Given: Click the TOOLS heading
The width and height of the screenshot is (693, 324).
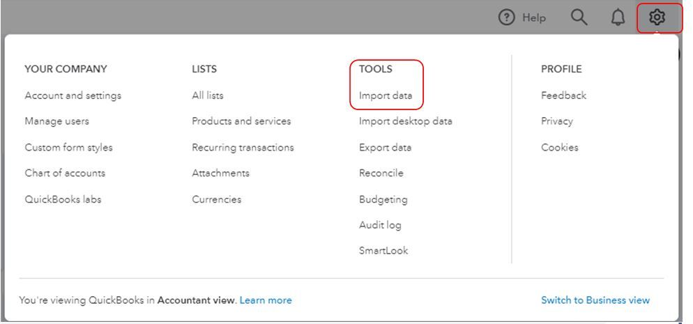Looking at the screenshot, I should point(376,69).
